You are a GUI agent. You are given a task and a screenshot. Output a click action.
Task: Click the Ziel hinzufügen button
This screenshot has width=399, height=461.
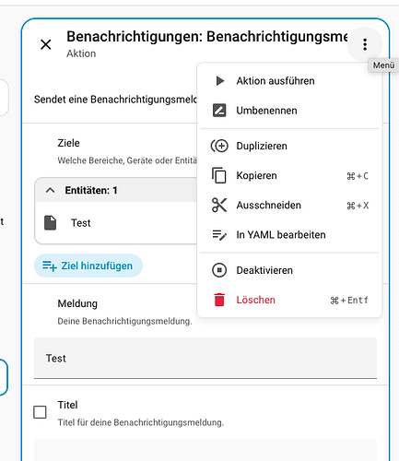(88, 266)
